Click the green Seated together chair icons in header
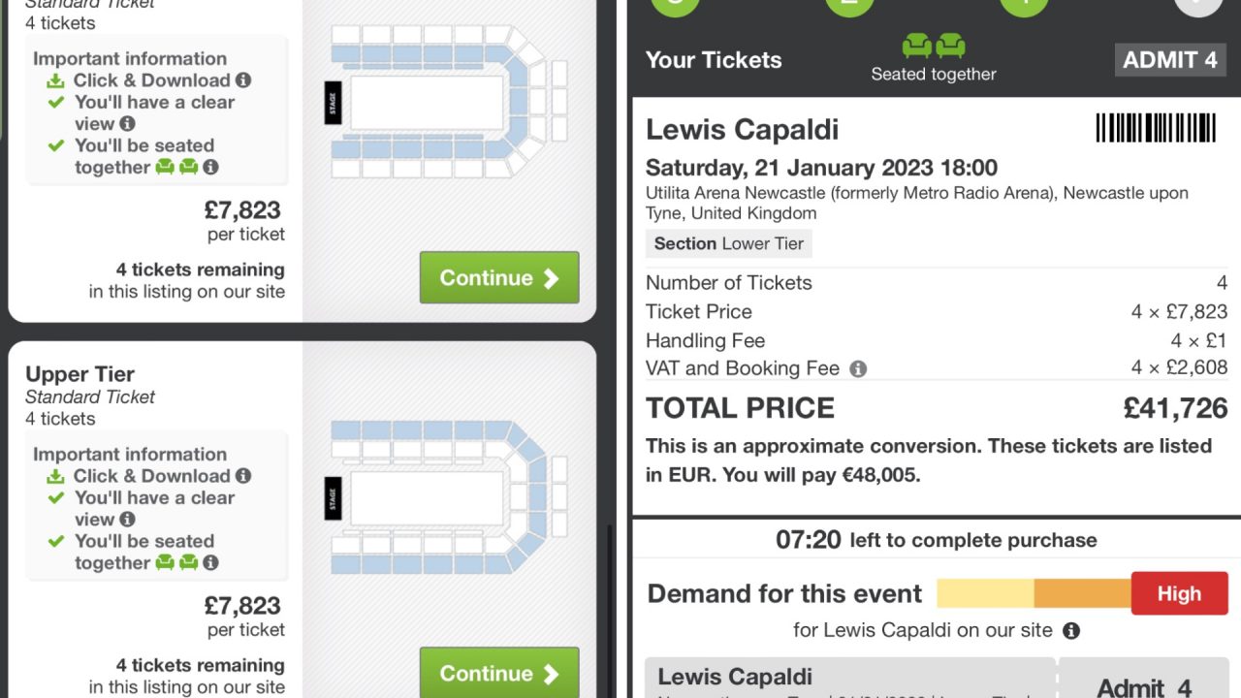Viewport: 1241px width, 698px height. (x=934, y=45)
